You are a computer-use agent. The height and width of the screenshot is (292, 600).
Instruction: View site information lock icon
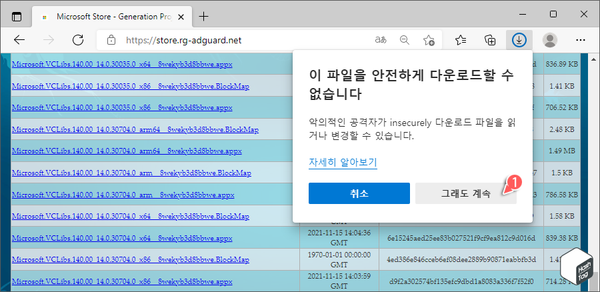tap(111, 40)
